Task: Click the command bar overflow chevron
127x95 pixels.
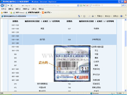Action: point(126,15)
